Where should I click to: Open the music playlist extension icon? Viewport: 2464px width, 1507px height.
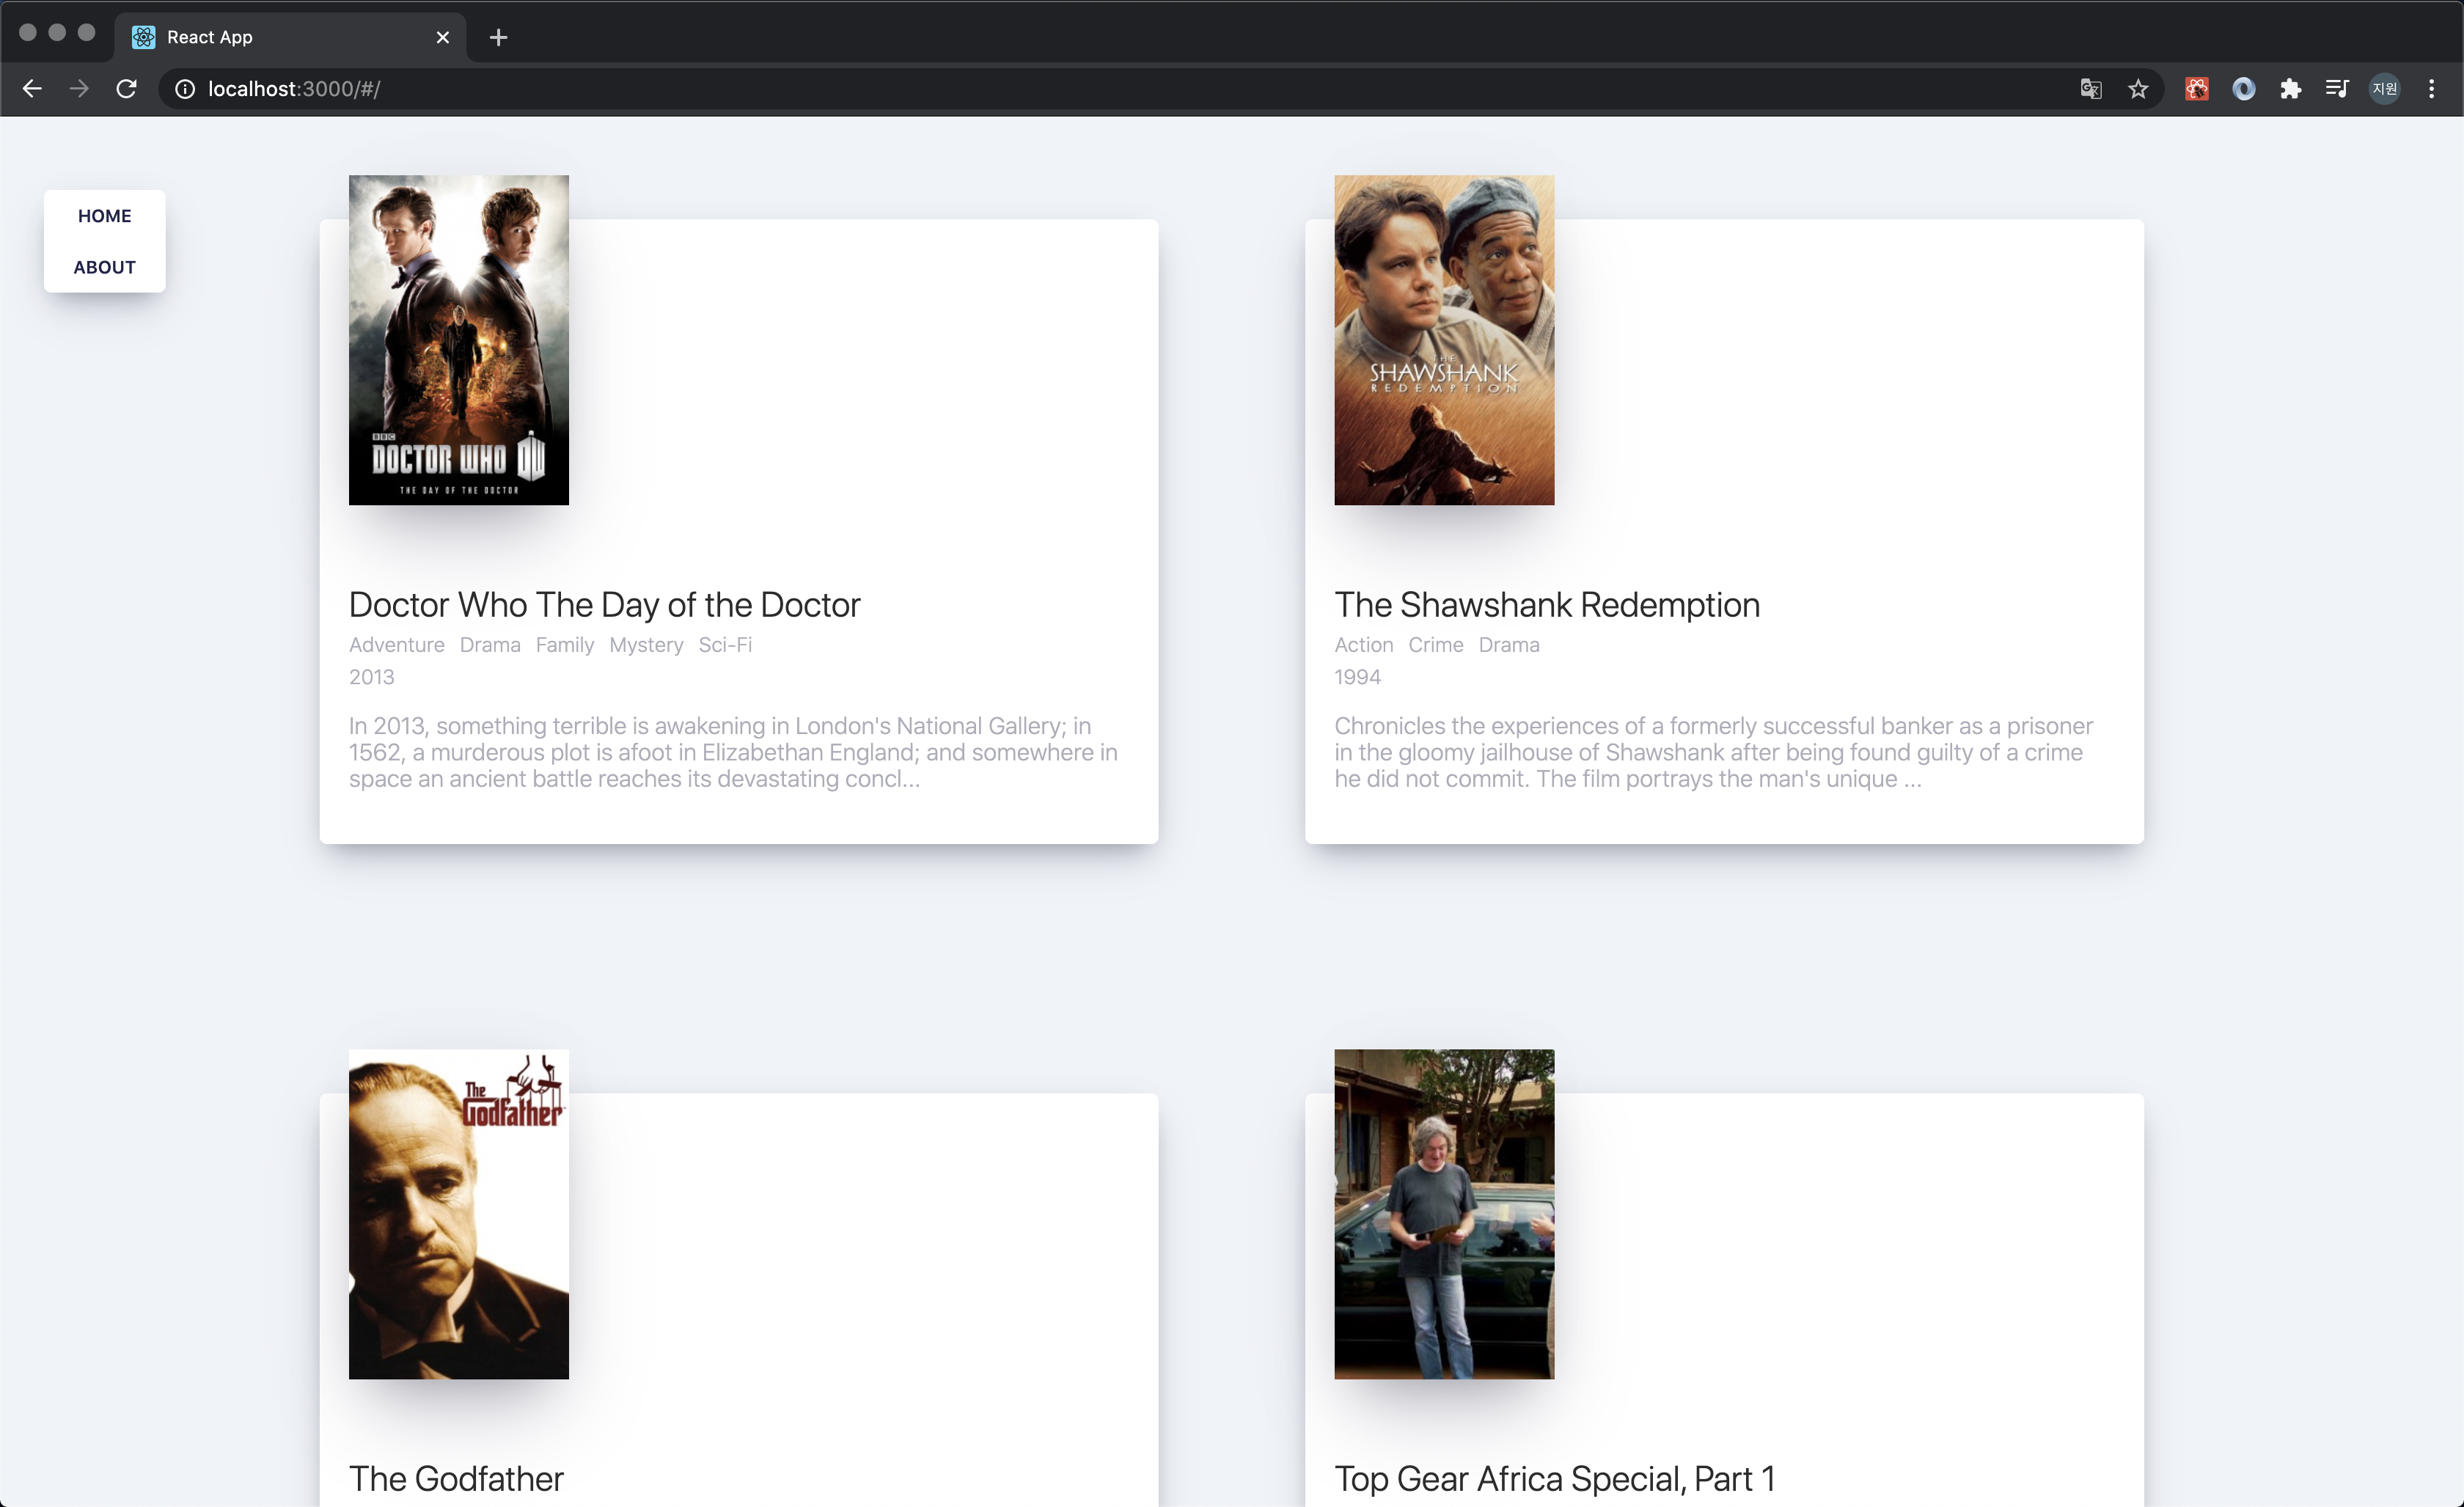coord(2337,88)
